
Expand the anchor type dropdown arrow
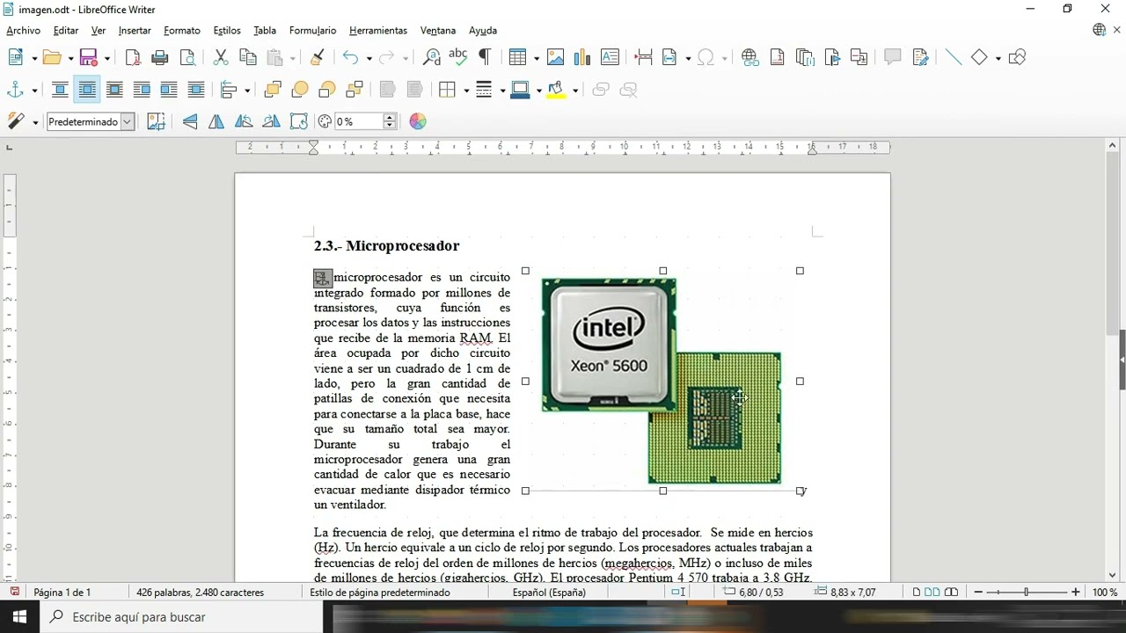click(34, 91)
